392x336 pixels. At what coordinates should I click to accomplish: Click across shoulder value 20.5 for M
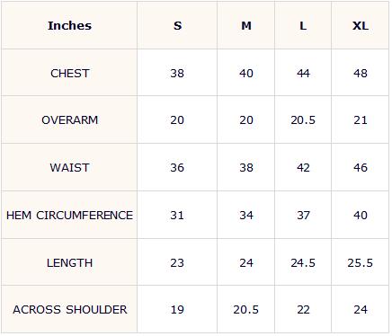(246, 309)
